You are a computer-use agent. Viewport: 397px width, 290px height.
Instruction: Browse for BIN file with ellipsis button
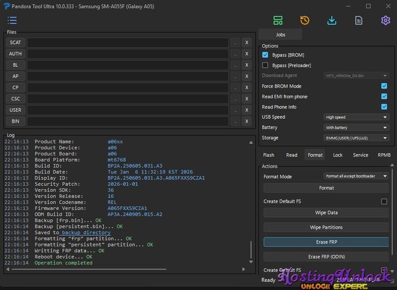click(x=235, y=121)
